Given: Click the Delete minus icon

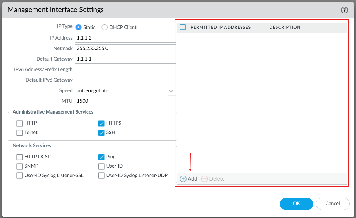Looking at the screenshot, I should 205,179.
